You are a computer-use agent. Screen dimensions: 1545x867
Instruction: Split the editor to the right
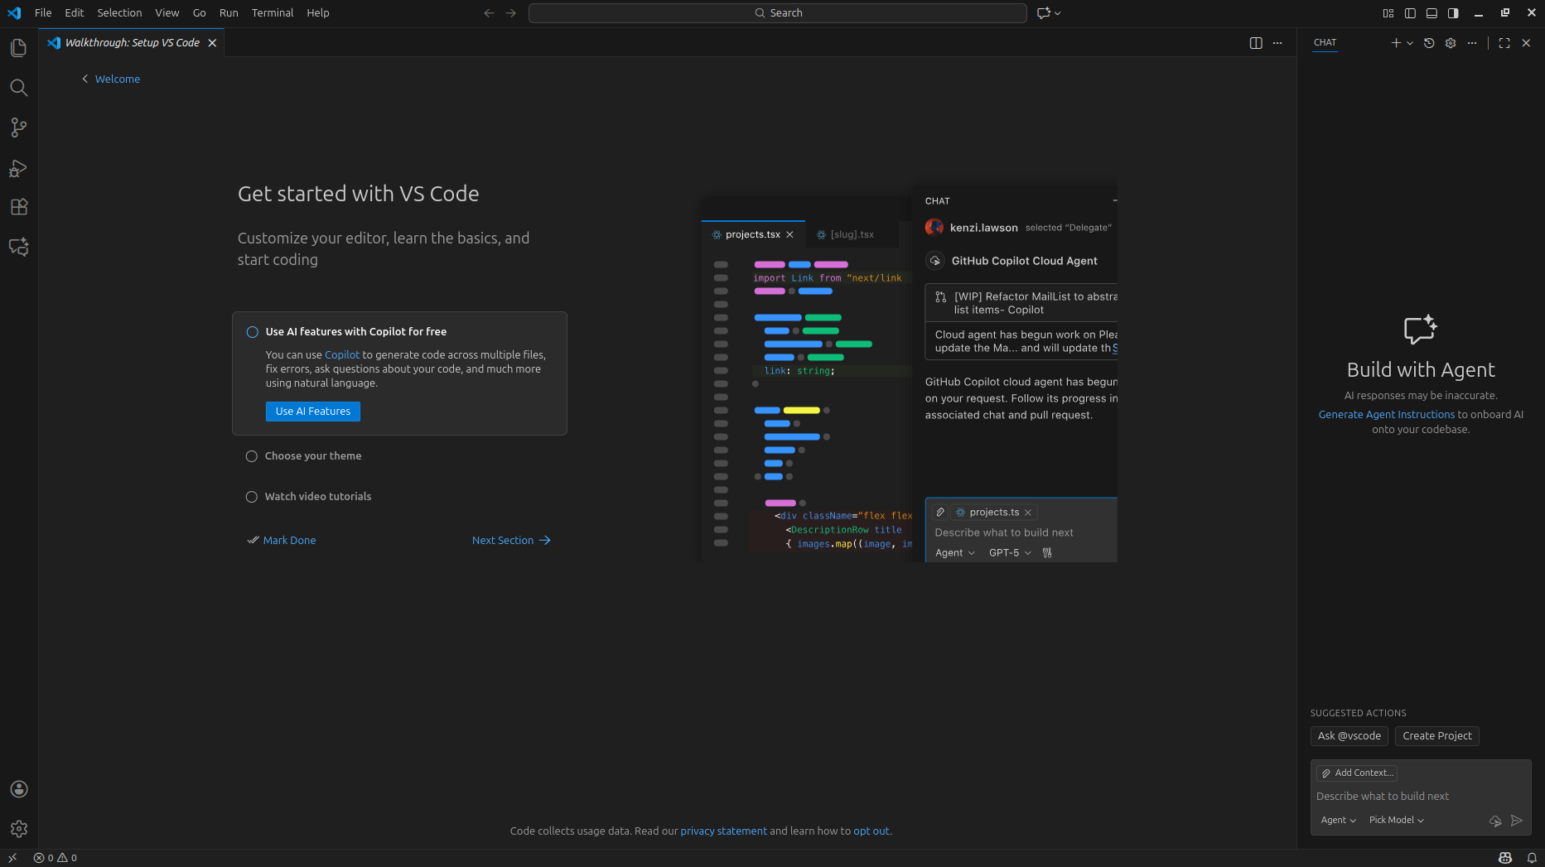[1256, 43]
